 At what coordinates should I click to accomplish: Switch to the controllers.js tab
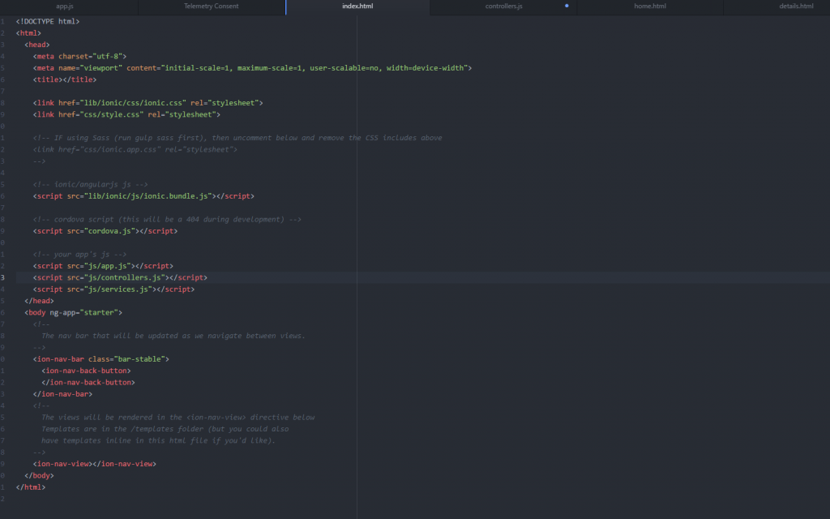pos(503,6)
